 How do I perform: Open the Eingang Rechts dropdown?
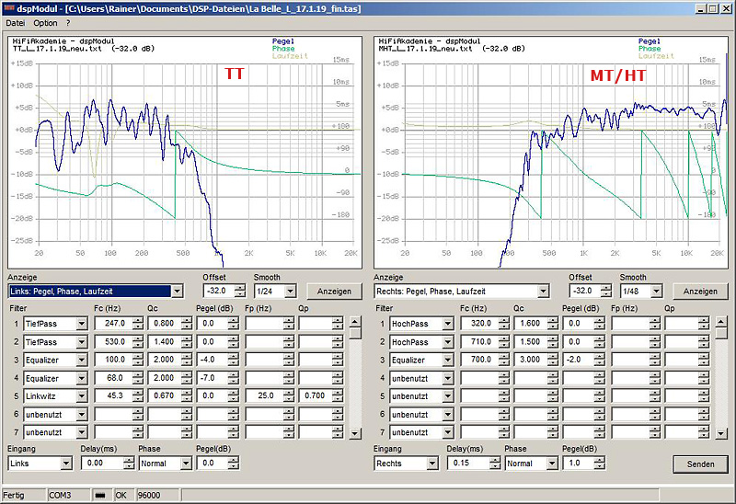[432, 464]
